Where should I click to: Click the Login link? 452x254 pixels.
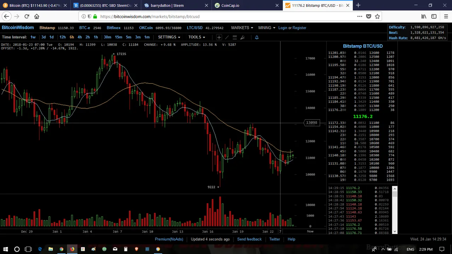pos(283,28)
